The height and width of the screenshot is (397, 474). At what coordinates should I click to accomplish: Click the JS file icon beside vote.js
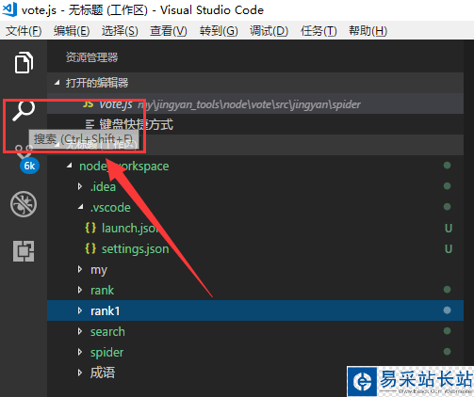pyautogui.click(x=88, y=103)
